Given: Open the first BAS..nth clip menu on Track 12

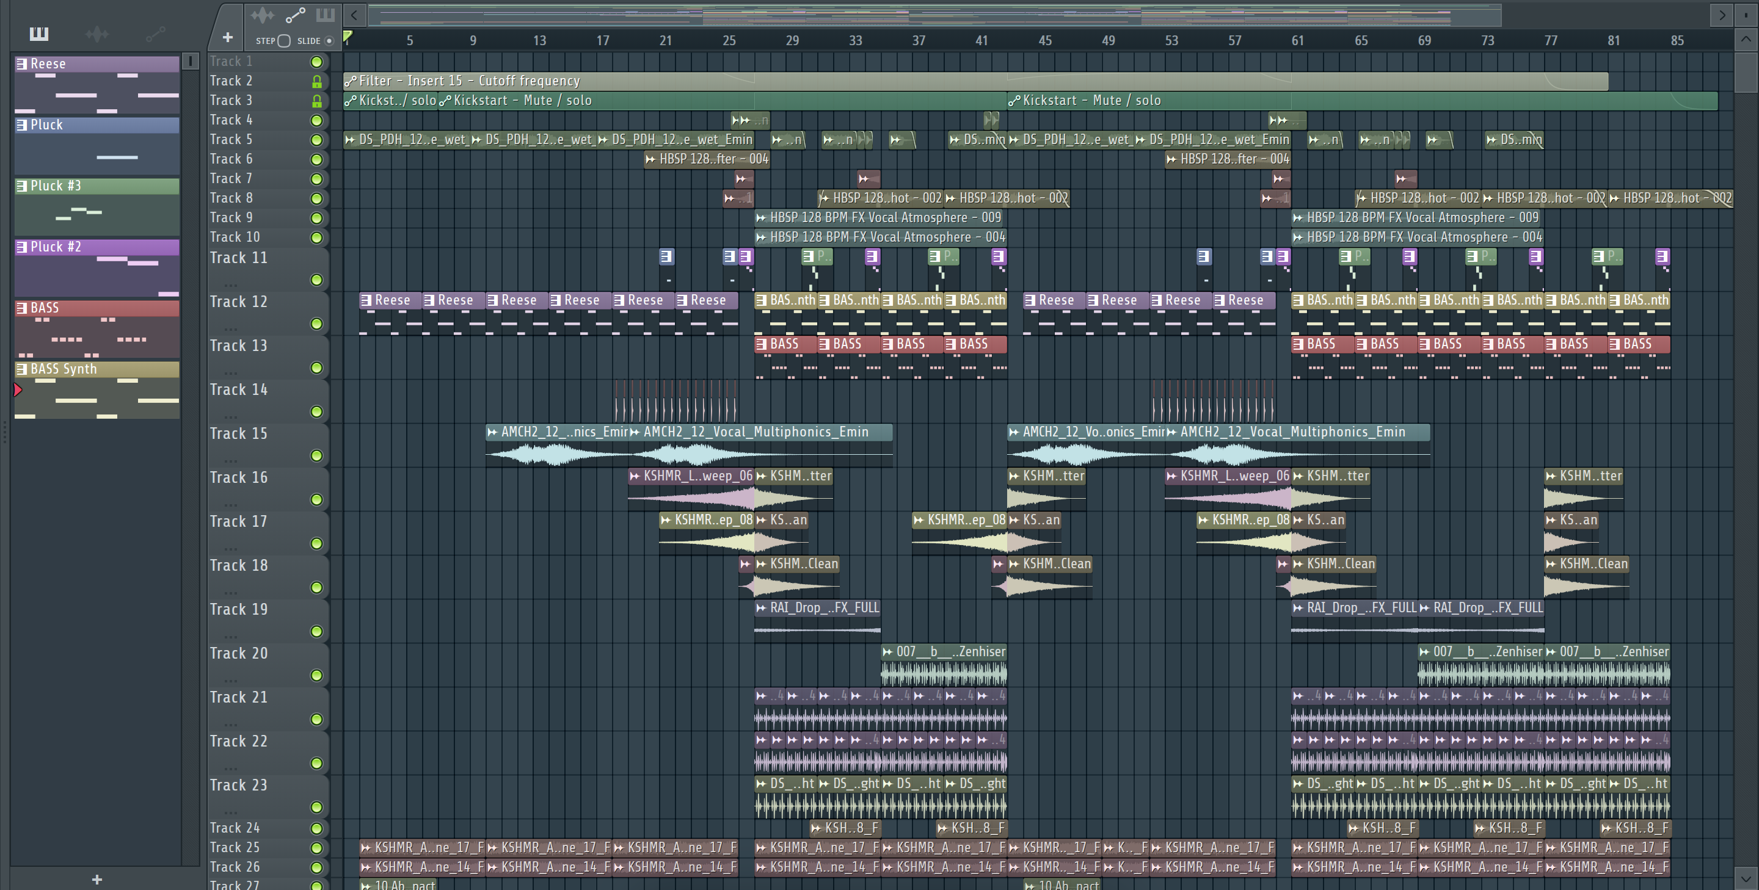Looking at the screenshot, I should tap(762, 300).
